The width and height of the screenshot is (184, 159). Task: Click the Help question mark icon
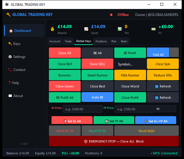coord(9,83)
